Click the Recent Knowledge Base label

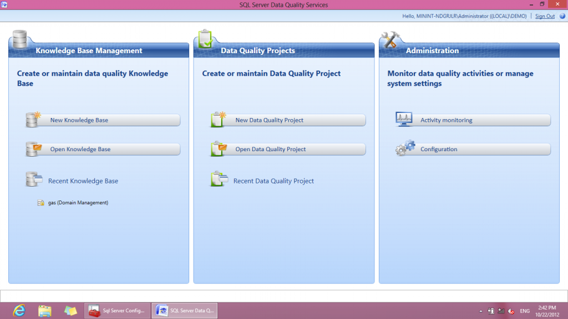83,181
